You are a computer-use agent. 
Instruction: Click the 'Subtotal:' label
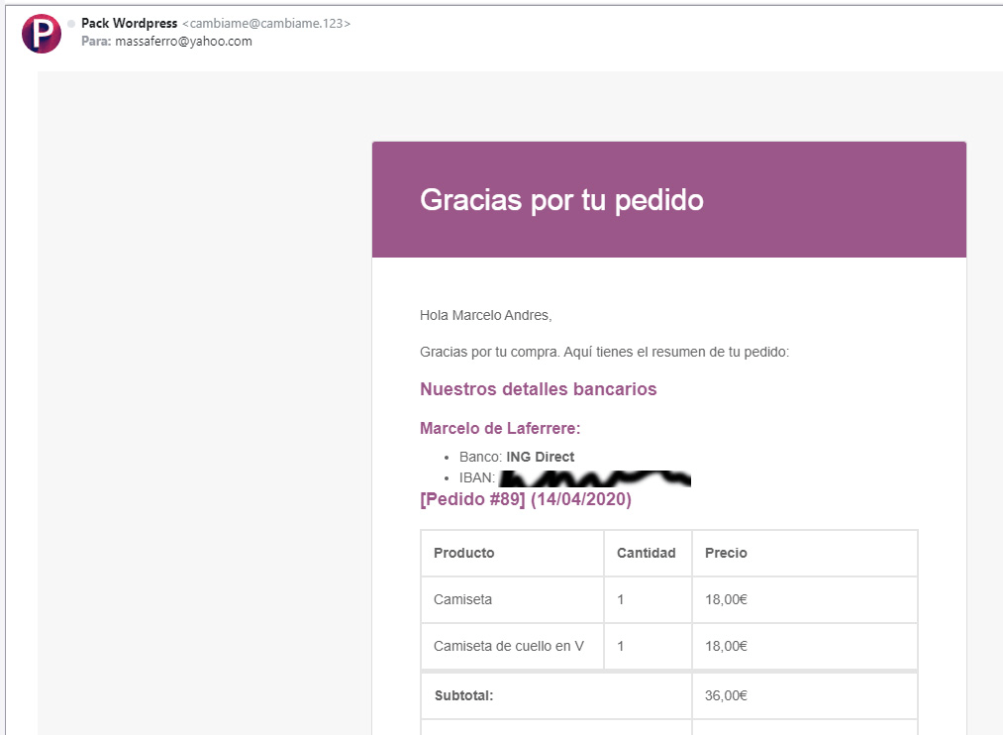[x=463, y=695]
